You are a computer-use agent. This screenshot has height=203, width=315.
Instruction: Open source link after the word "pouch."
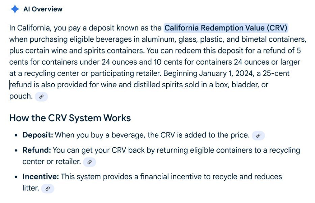pos(41,97)
